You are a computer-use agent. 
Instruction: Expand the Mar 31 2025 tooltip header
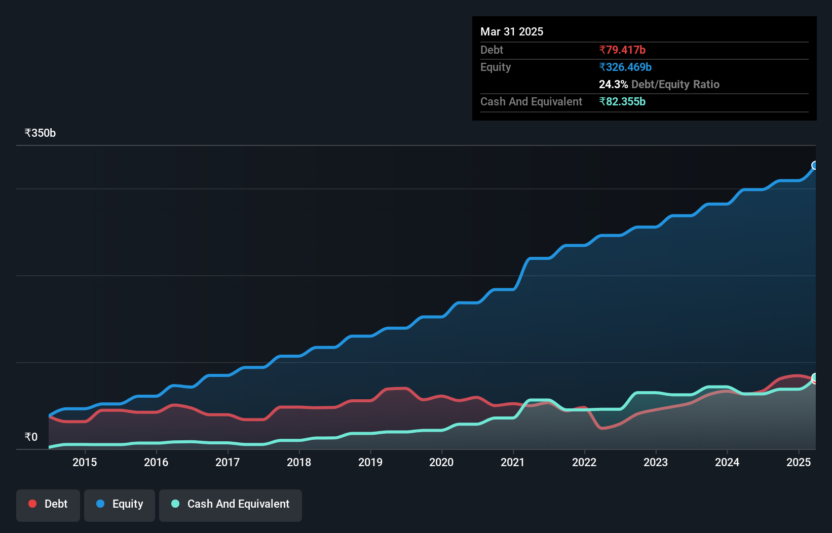512,31
